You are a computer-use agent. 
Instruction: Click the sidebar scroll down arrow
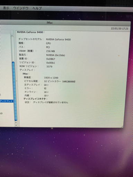click(x=16, y=125)
